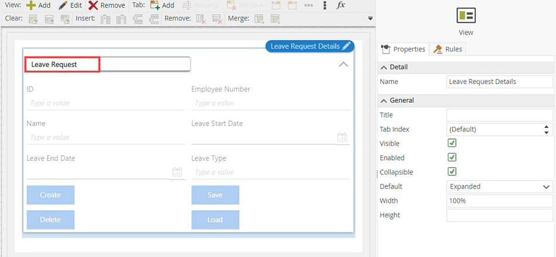
Task: Click the View icon in properties panel
Action: [466, 16]
